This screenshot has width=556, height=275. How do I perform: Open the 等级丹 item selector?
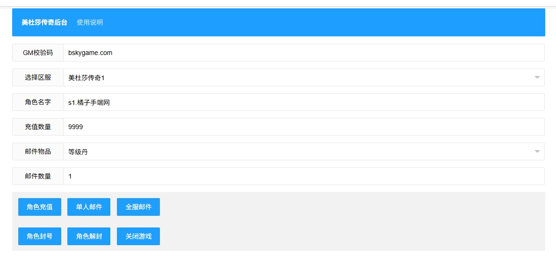[x=304, y=151]
